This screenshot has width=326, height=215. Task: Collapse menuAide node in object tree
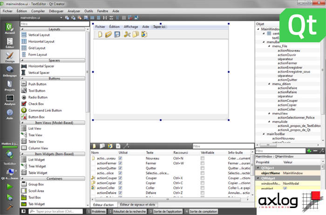tap(269, 122)
